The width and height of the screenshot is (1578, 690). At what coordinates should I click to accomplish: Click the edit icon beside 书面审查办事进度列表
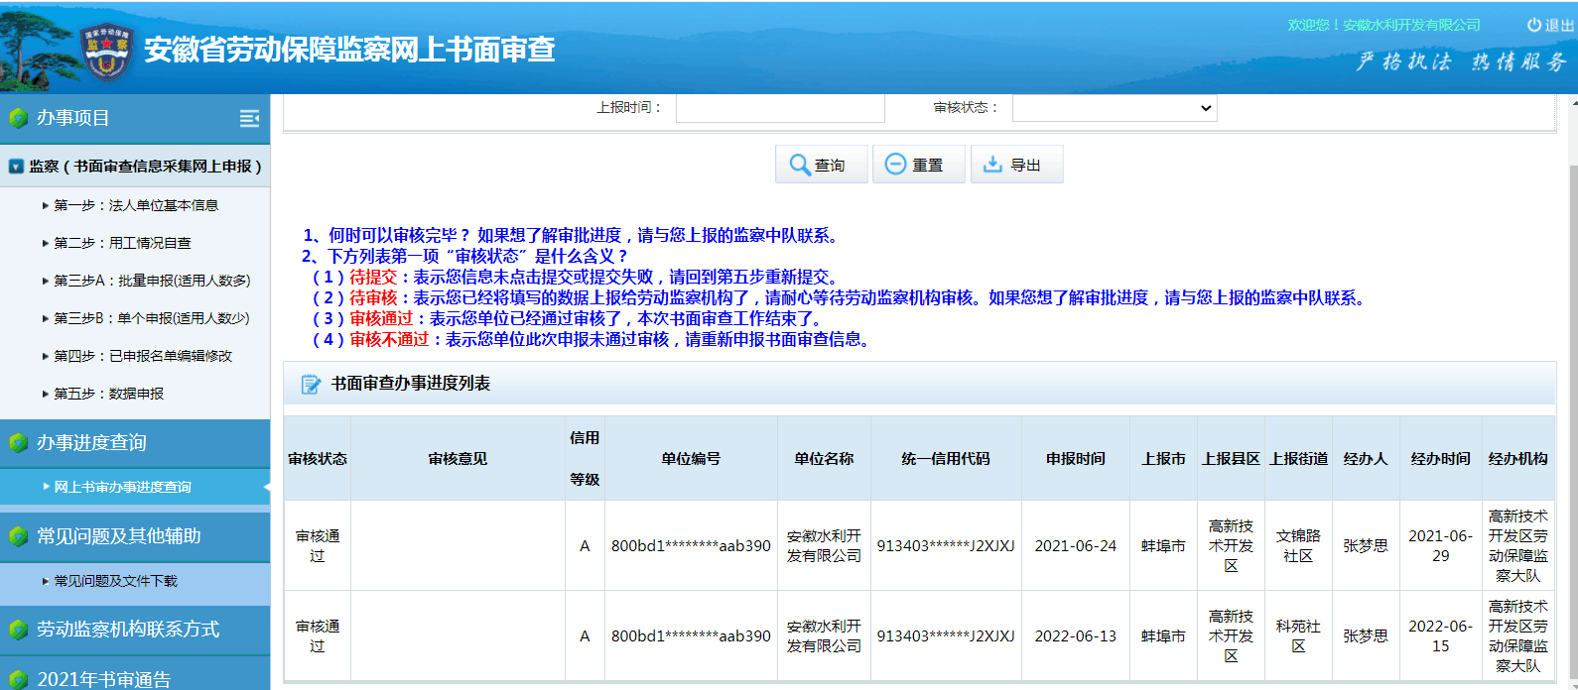click(x=311, y=384)
